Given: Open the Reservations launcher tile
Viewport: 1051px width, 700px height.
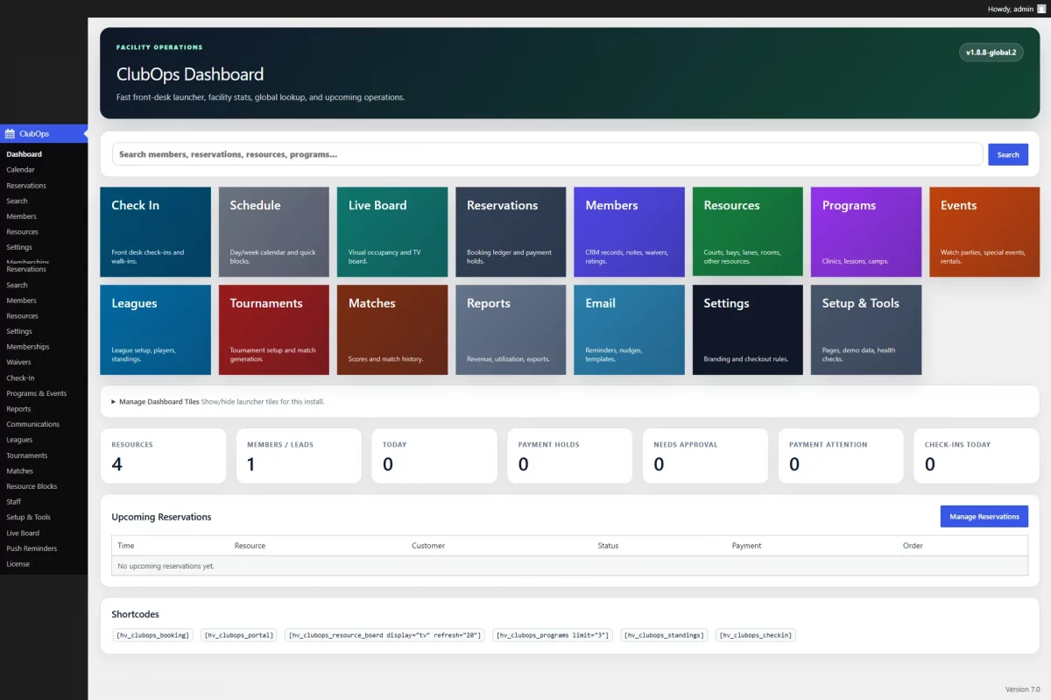Looking at the screenshot, I should point(511,232).
